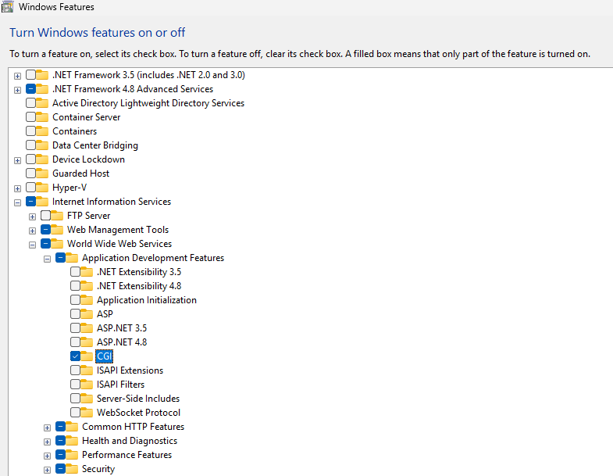Expand .NET Framework 4.8 Advanced Services node
The image size is (613, 476).
coord(18,90)
